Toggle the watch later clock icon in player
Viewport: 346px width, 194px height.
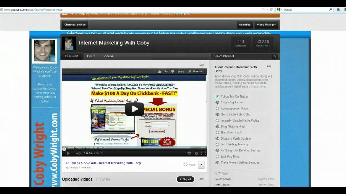(x=196, y=153)
